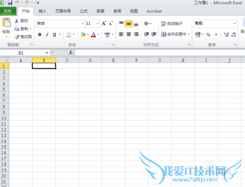Open the 常规 number format dropdown
The height and width of the screenshot is (187, 245).
pos(235,23)
